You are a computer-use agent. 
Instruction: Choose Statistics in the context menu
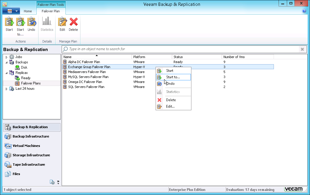click(173, 92)
